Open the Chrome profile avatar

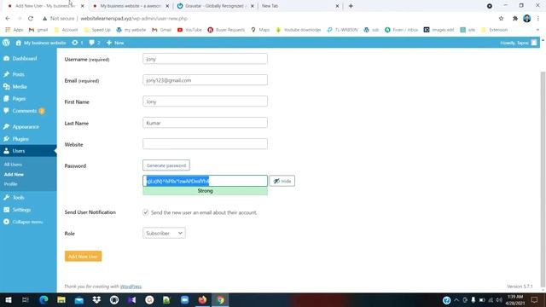pyautogui.click(x=527, y=18)
